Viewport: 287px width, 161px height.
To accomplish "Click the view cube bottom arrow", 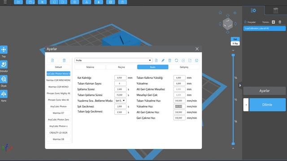I will point(228,32).
